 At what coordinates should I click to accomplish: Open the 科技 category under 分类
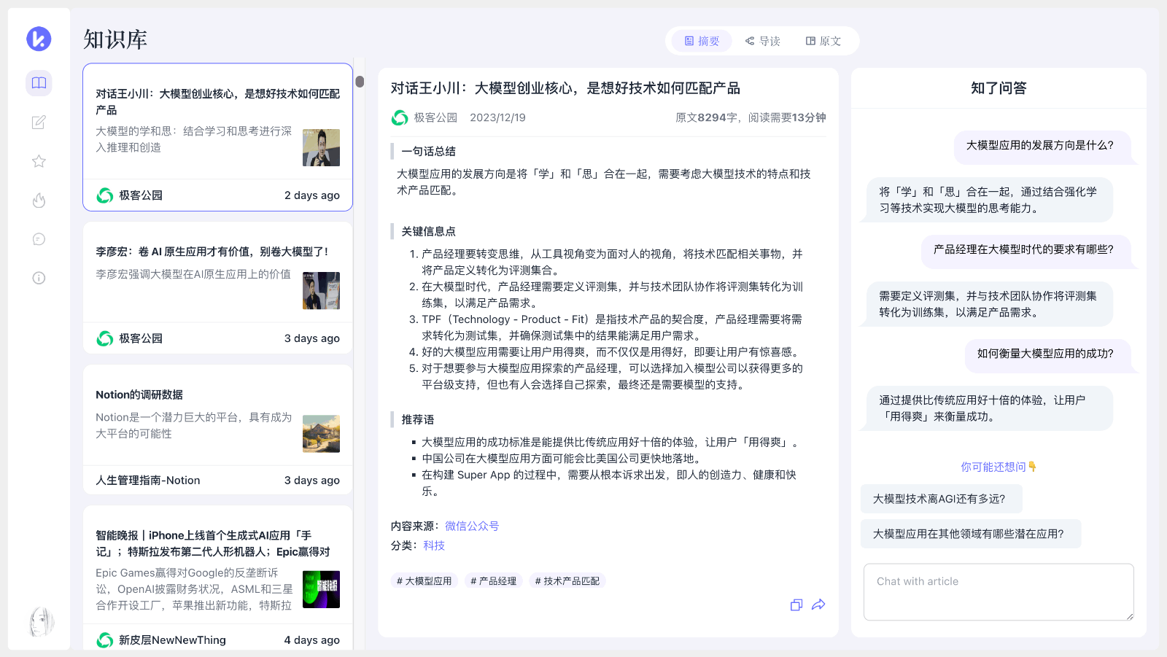click(x=433, y=545)
